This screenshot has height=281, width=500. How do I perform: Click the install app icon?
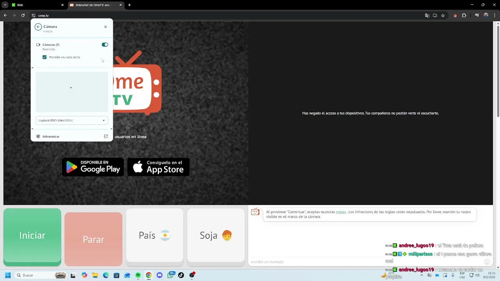[x=435, y=16]
